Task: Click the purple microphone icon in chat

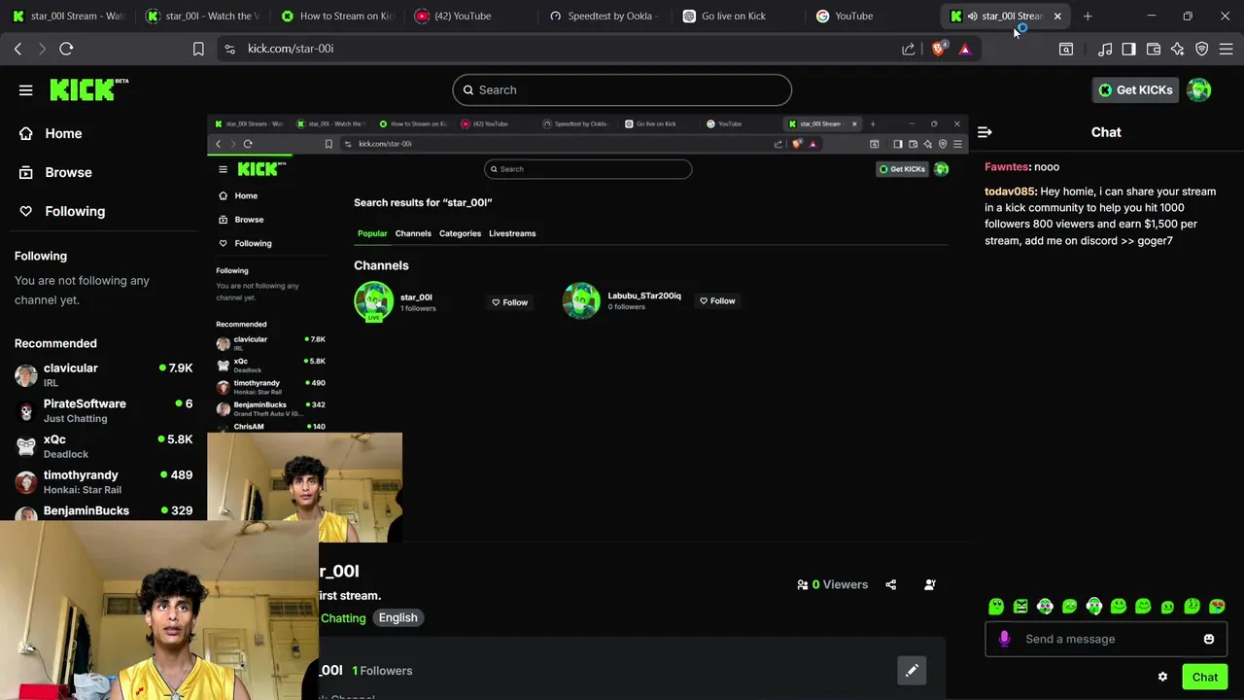Action: tap(1004, 639)
